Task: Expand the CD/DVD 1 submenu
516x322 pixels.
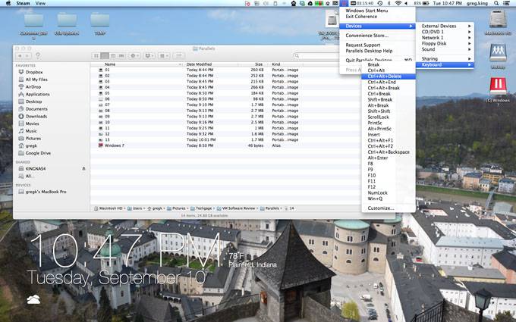Action: [445, 32]
